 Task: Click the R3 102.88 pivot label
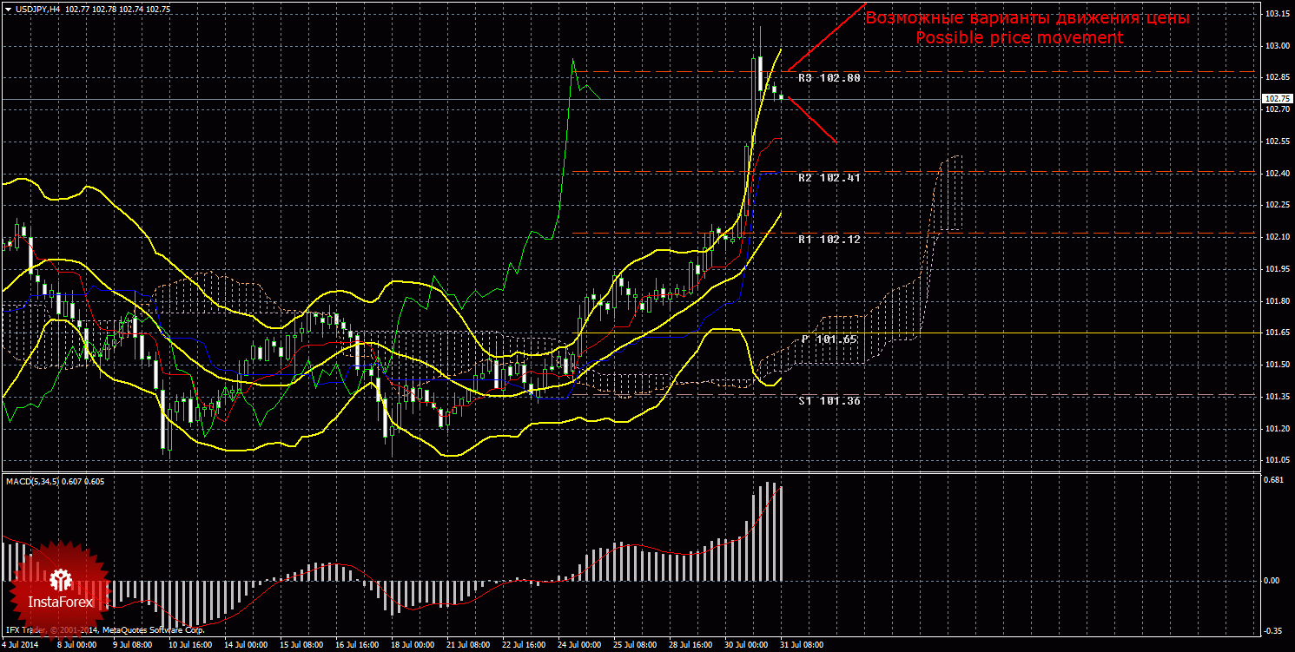(829, 78)
